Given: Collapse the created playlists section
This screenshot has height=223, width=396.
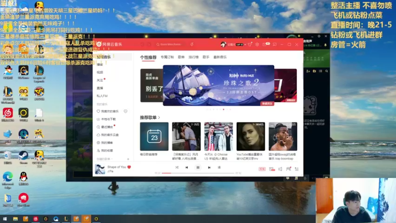Looking at the screenshot, I should [x=104, y=159].
